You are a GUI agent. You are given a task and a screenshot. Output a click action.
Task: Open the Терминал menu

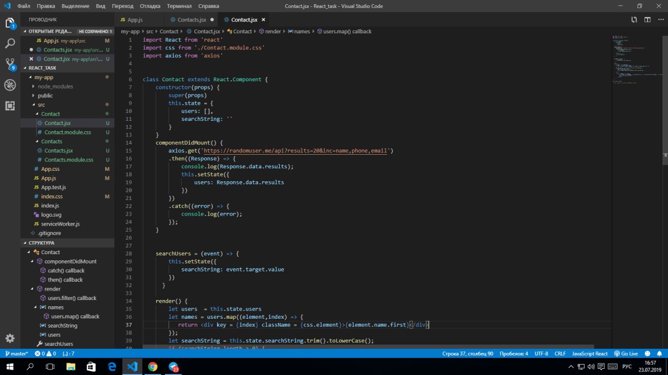click(179, 6)
